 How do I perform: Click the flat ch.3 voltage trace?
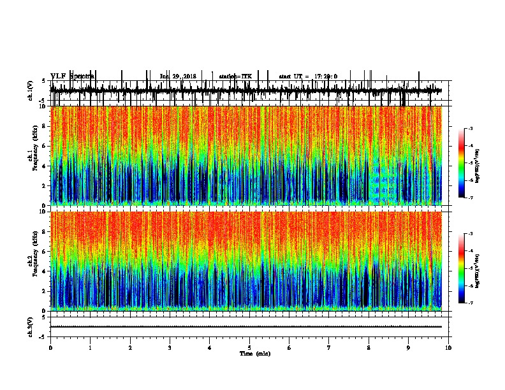point(245,327)
